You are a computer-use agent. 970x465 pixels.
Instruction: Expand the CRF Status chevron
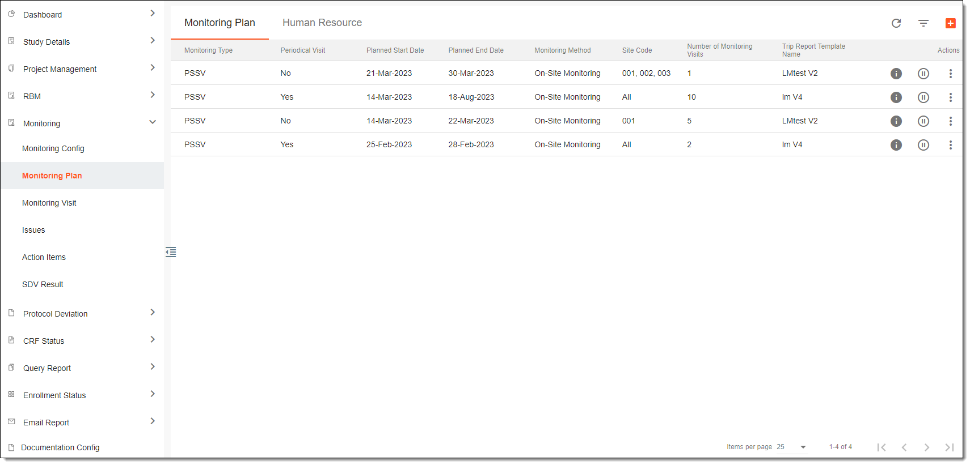coord(153,339)
